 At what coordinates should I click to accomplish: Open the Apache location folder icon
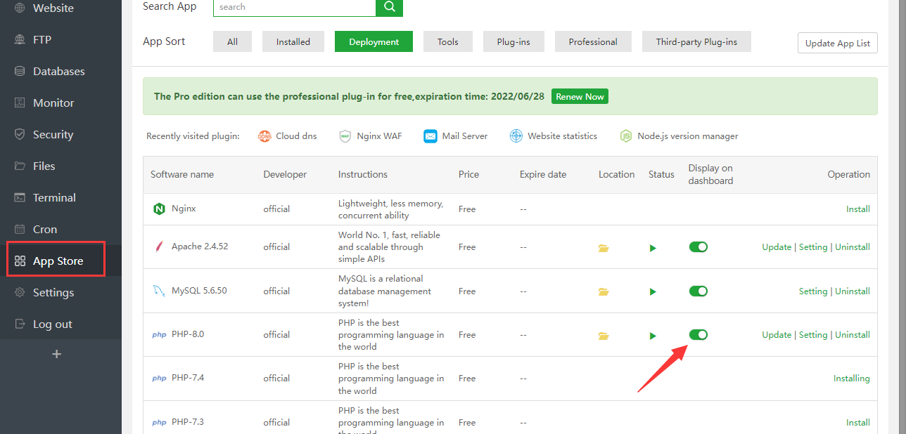pyautogui.click(x=604, y=248)
